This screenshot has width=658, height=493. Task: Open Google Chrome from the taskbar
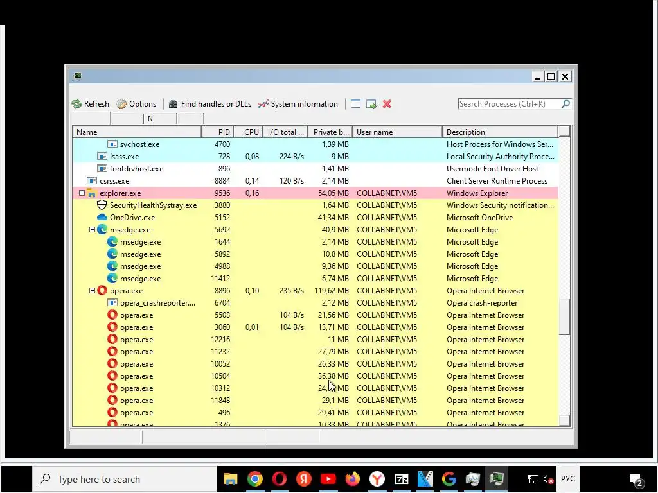(254, 479)
